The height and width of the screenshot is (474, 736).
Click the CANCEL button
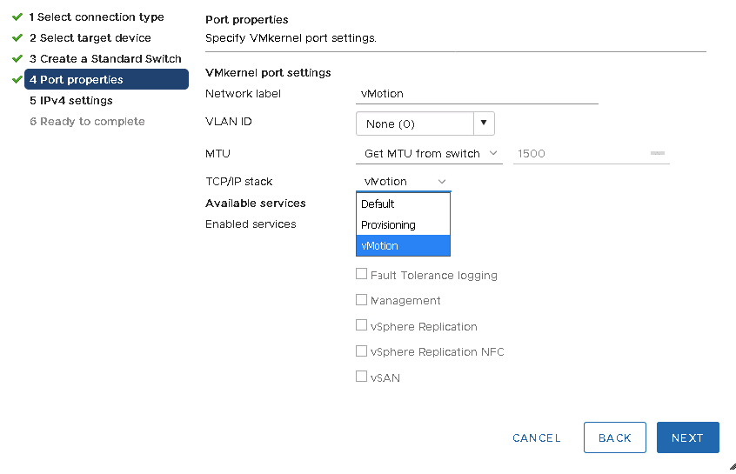click(x=537, y=437)
